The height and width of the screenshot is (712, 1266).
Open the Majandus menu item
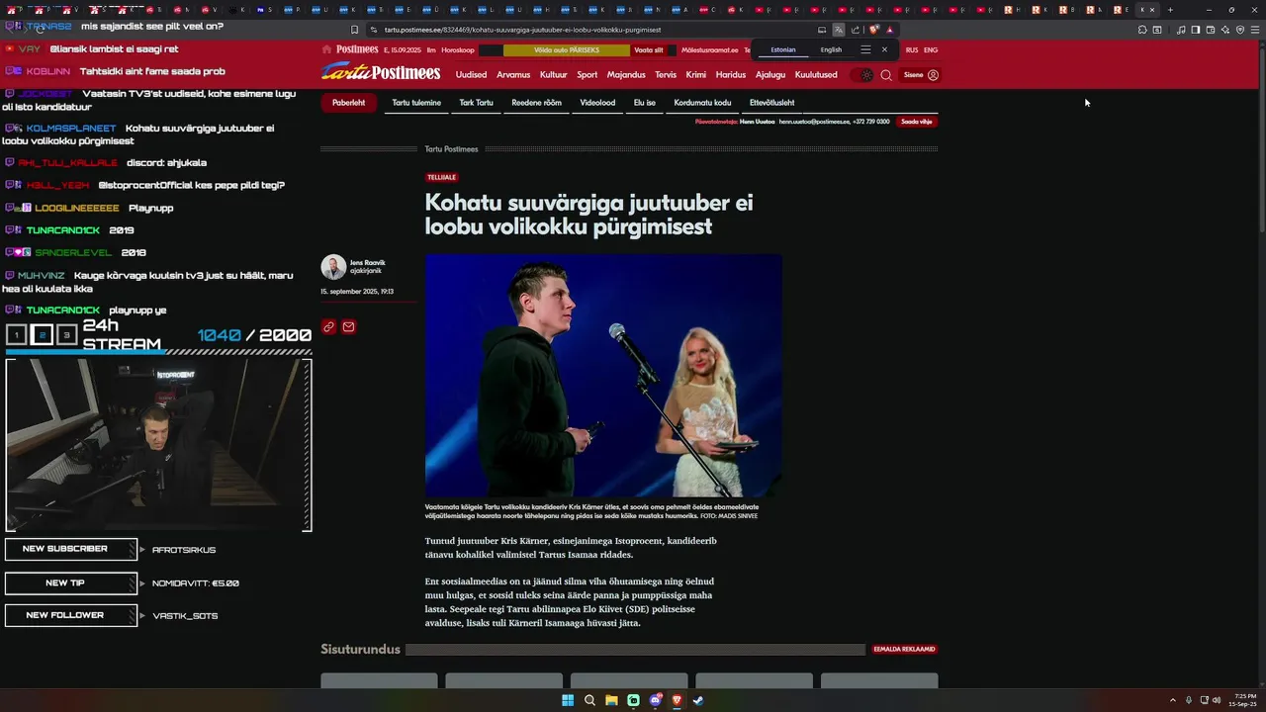pos(626,75)
